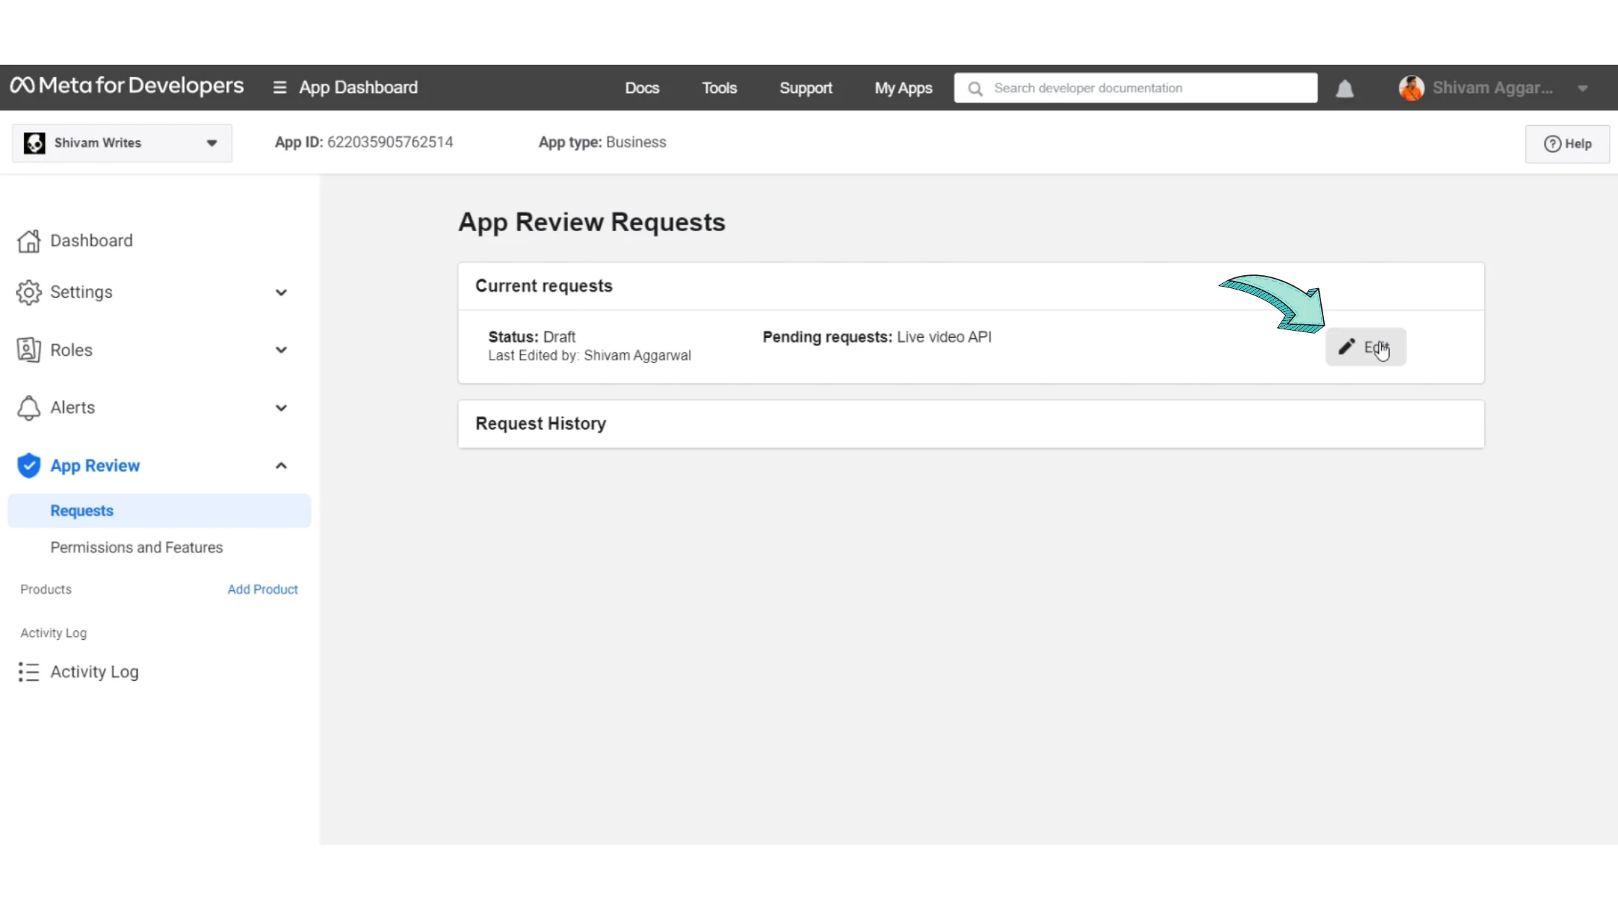Open the hamburger menu beside App Dashboard

tap(280, 87)
